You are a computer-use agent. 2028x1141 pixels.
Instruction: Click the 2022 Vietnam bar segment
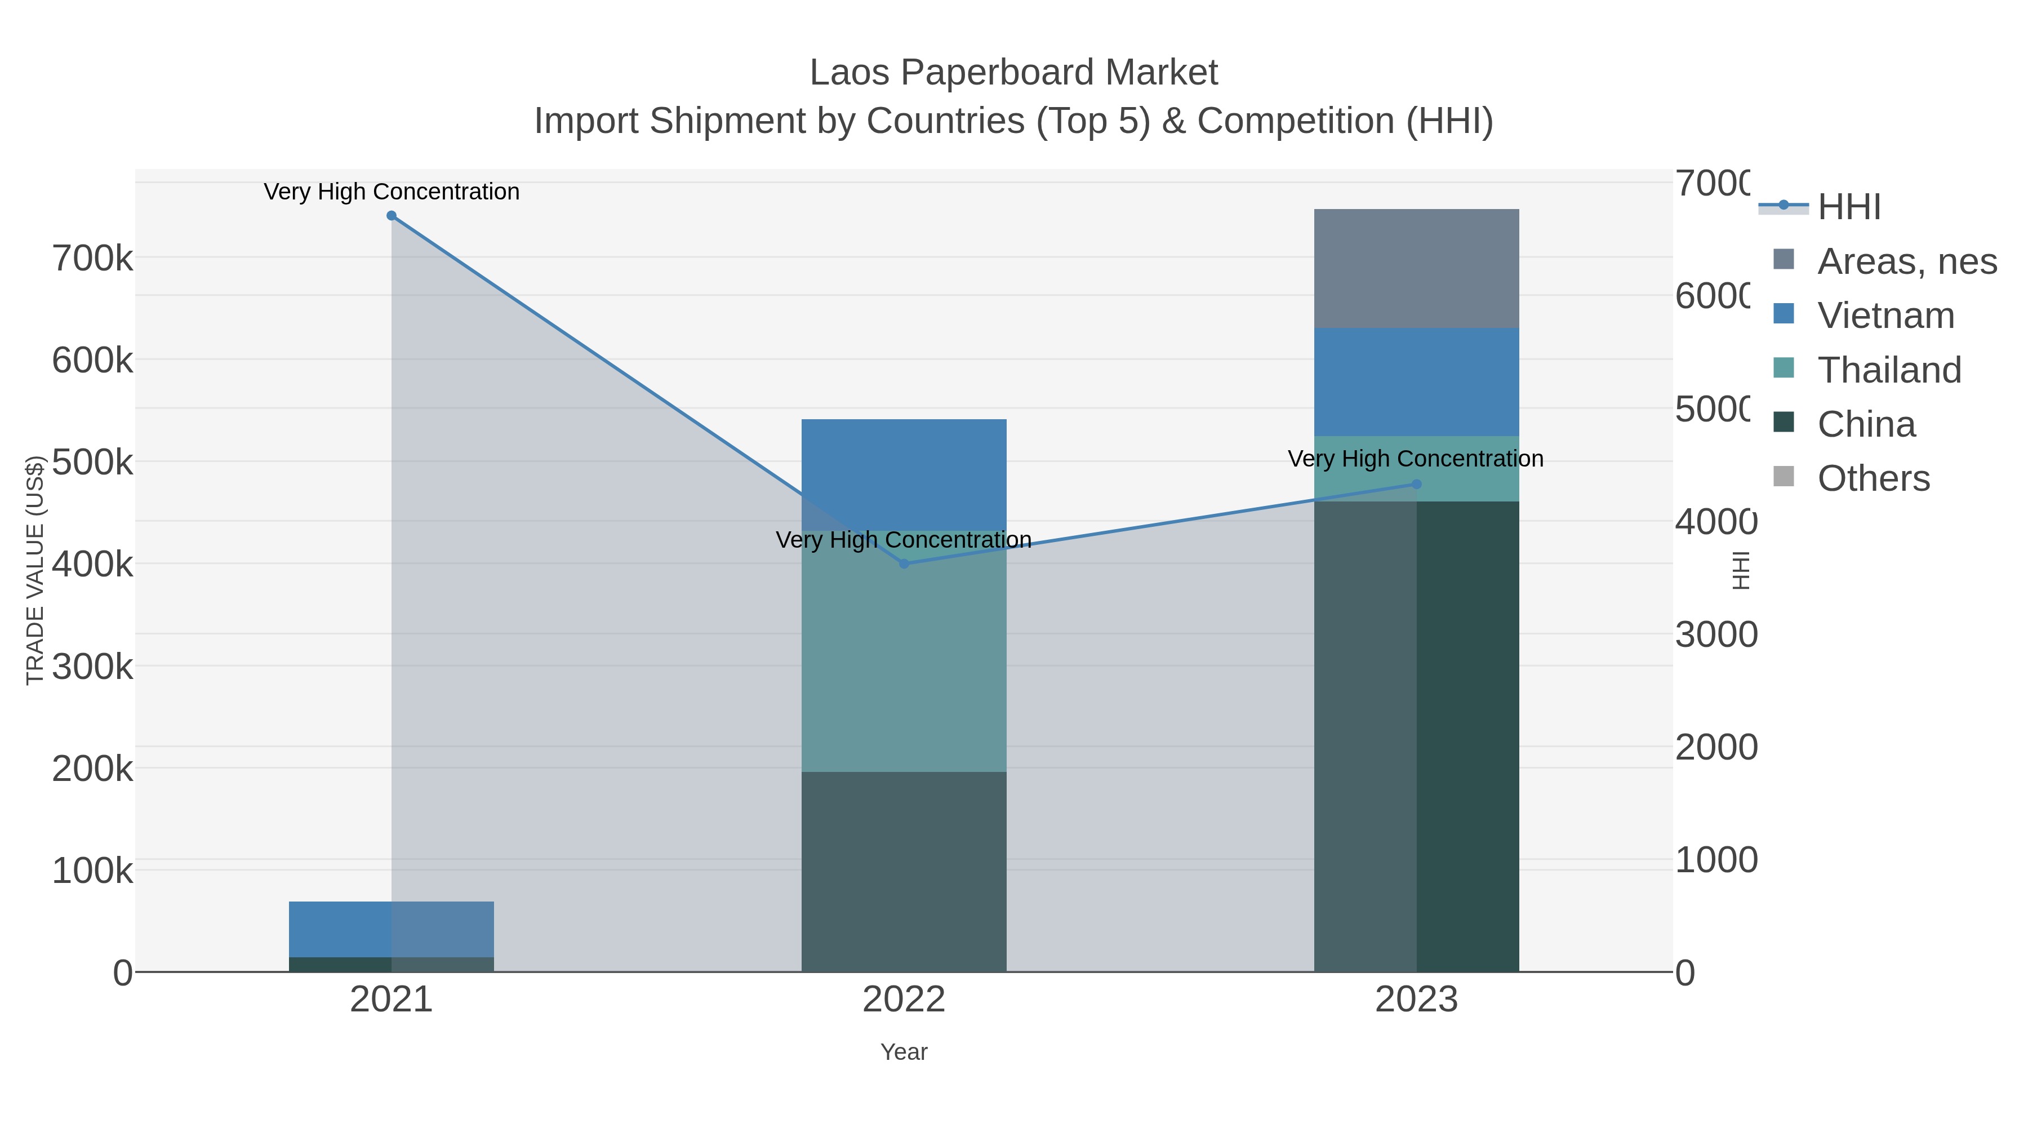(x=904, y=475)
